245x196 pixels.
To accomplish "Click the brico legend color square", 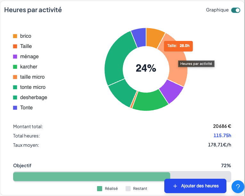I will pos(15,36).
